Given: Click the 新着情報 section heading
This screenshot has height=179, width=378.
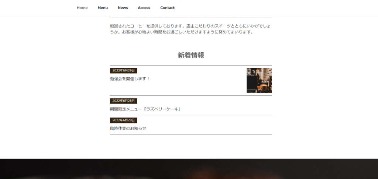Looking at the screenshot, I should click(x=191, y=55).
